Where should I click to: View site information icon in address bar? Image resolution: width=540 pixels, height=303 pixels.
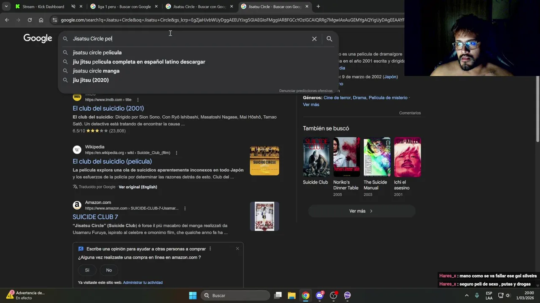pyautogui.click(x=54, y=20)
